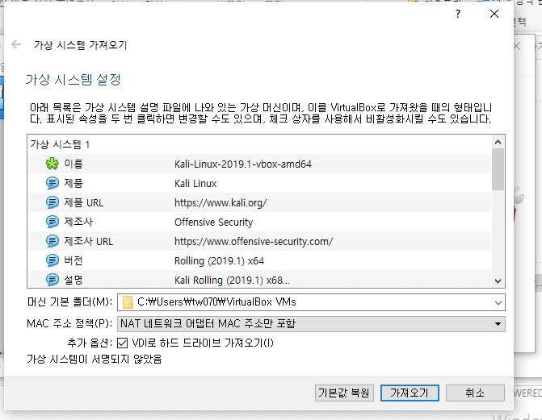This screenshot has height=420, width=542.
Task: Click the speech bubble icon beside 설명
Action: click(53, 280)
